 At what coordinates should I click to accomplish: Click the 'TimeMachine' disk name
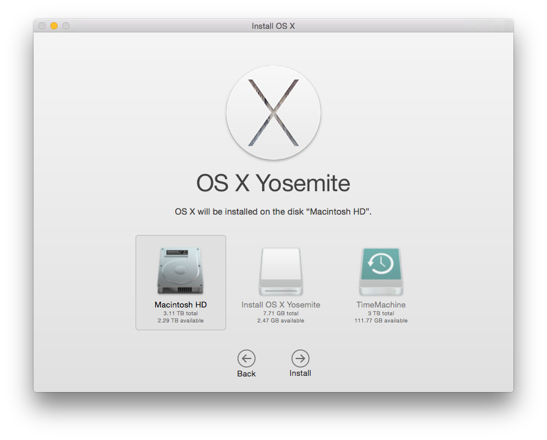[381, 305]
